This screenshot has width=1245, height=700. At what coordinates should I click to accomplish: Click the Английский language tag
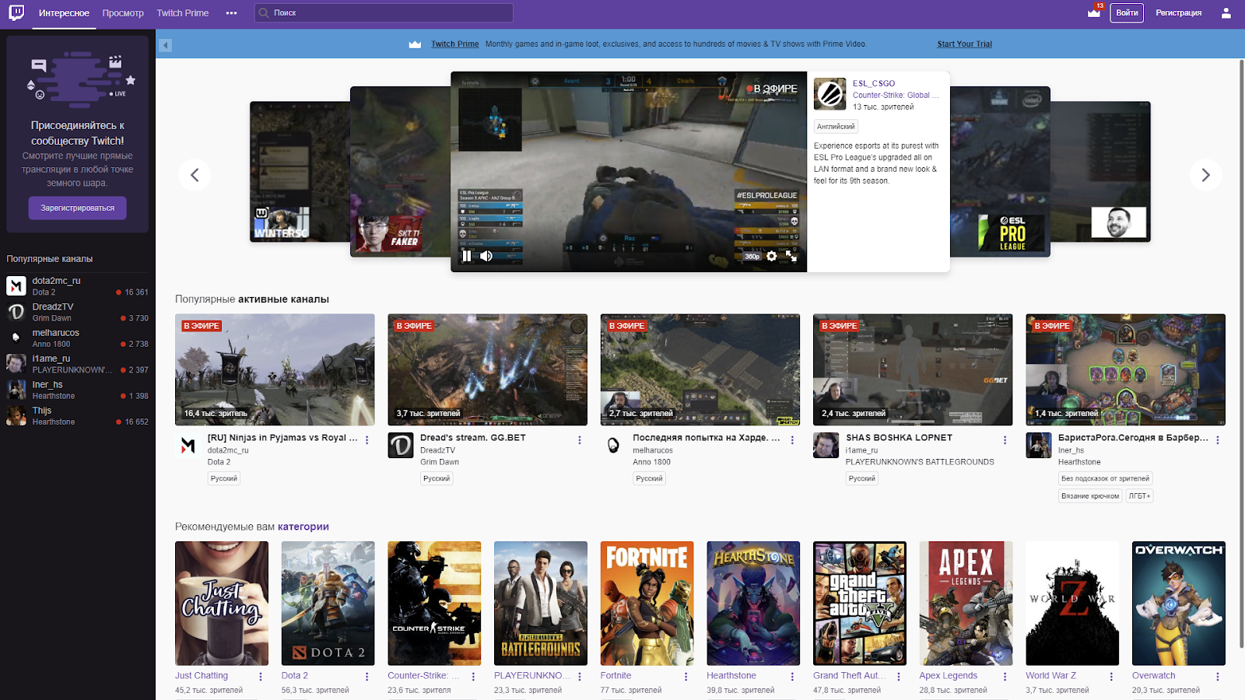836,126
